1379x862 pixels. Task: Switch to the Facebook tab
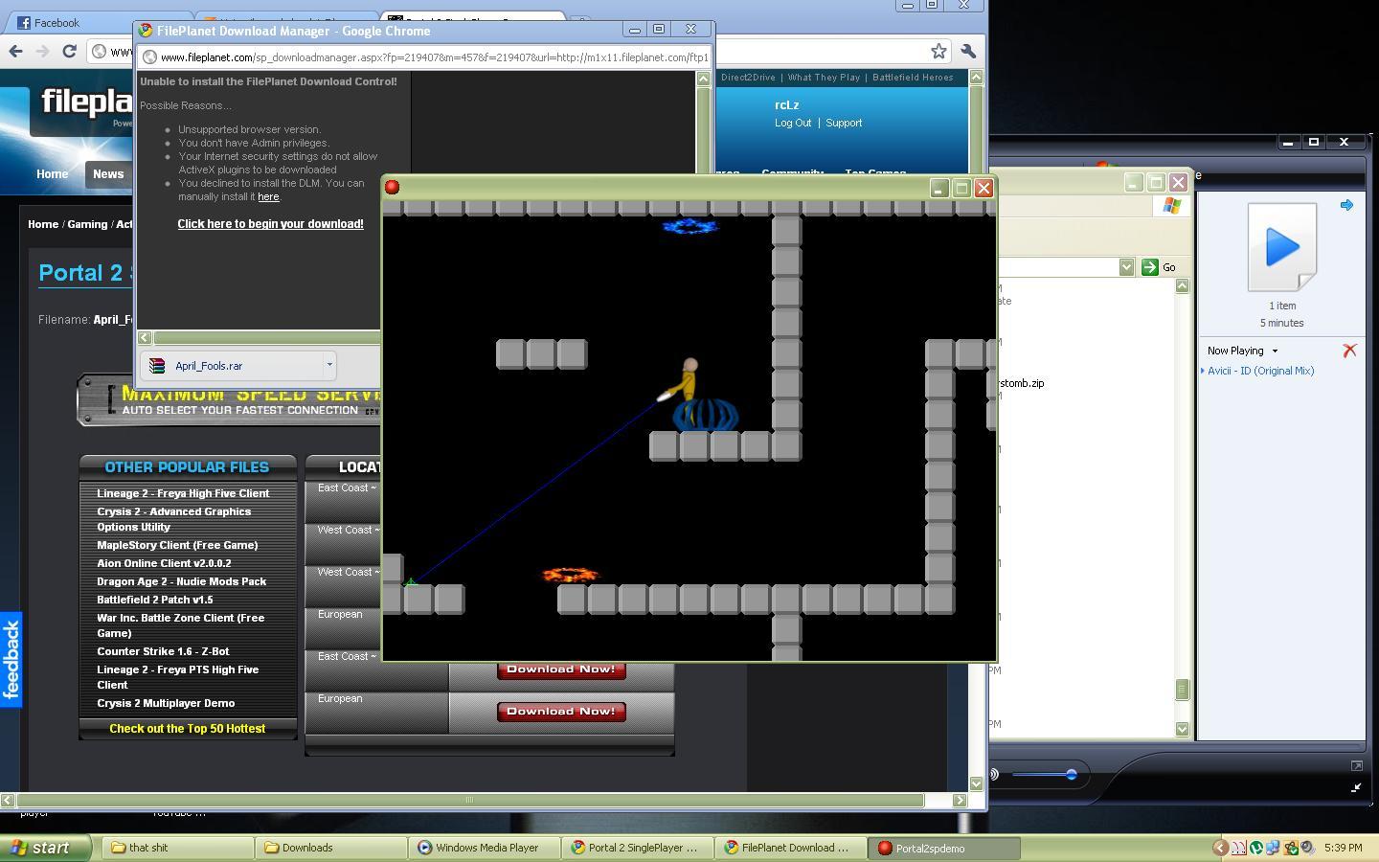[x=57, y=23]
